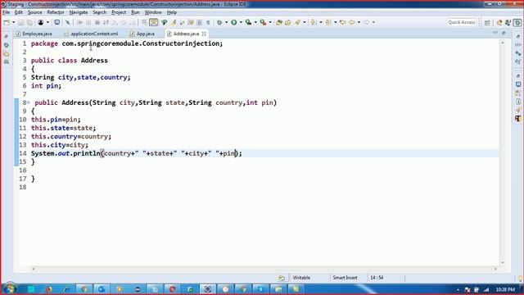Screen dimensions: 524x295
Task: Click the Open Perspective icon
Action: click(487, 22)
